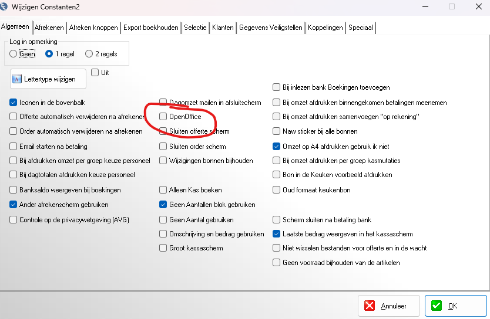Open the Koppelingen tab
The width and height of the screenshot is (490, 319).
click(x=325, y=28)
